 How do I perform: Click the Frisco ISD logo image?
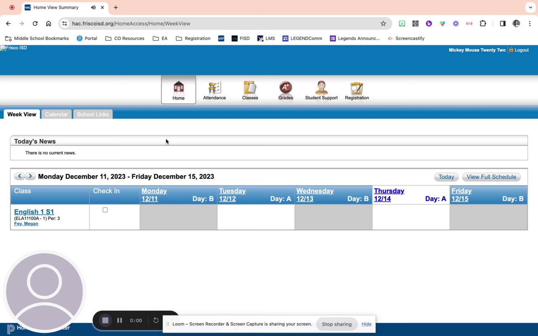point(14,48)
